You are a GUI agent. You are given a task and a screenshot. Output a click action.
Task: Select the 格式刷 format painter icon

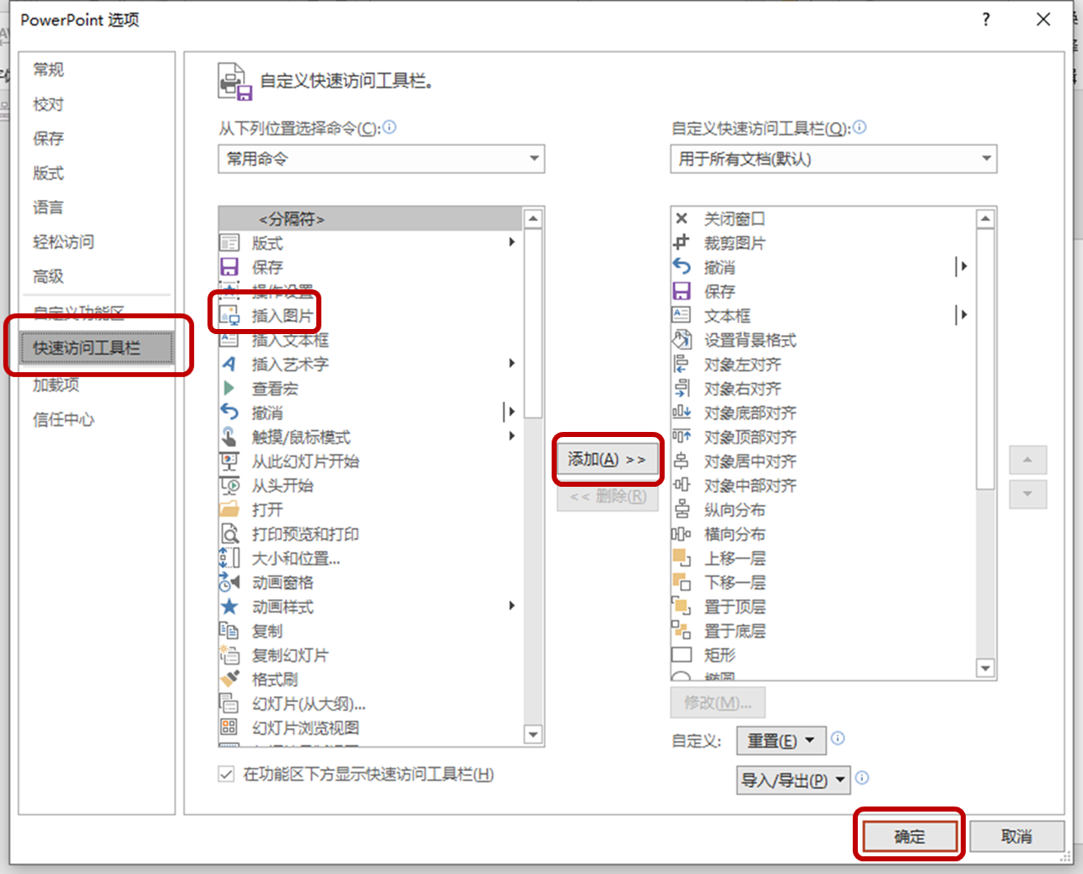(229, 679)
